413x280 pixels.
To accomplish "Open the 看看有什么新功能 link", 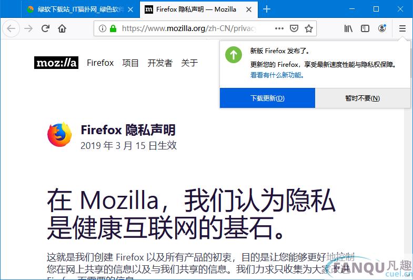I will pyautogui.click(x=277, y=75).
